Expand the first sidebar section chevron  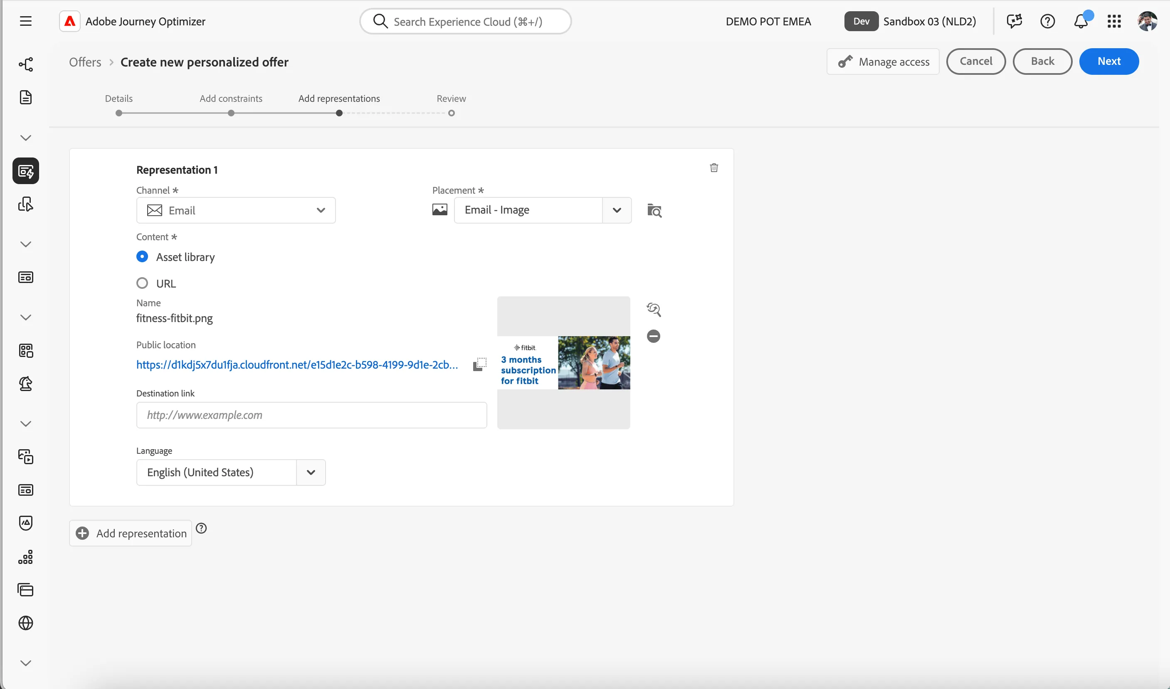[25, 138]
